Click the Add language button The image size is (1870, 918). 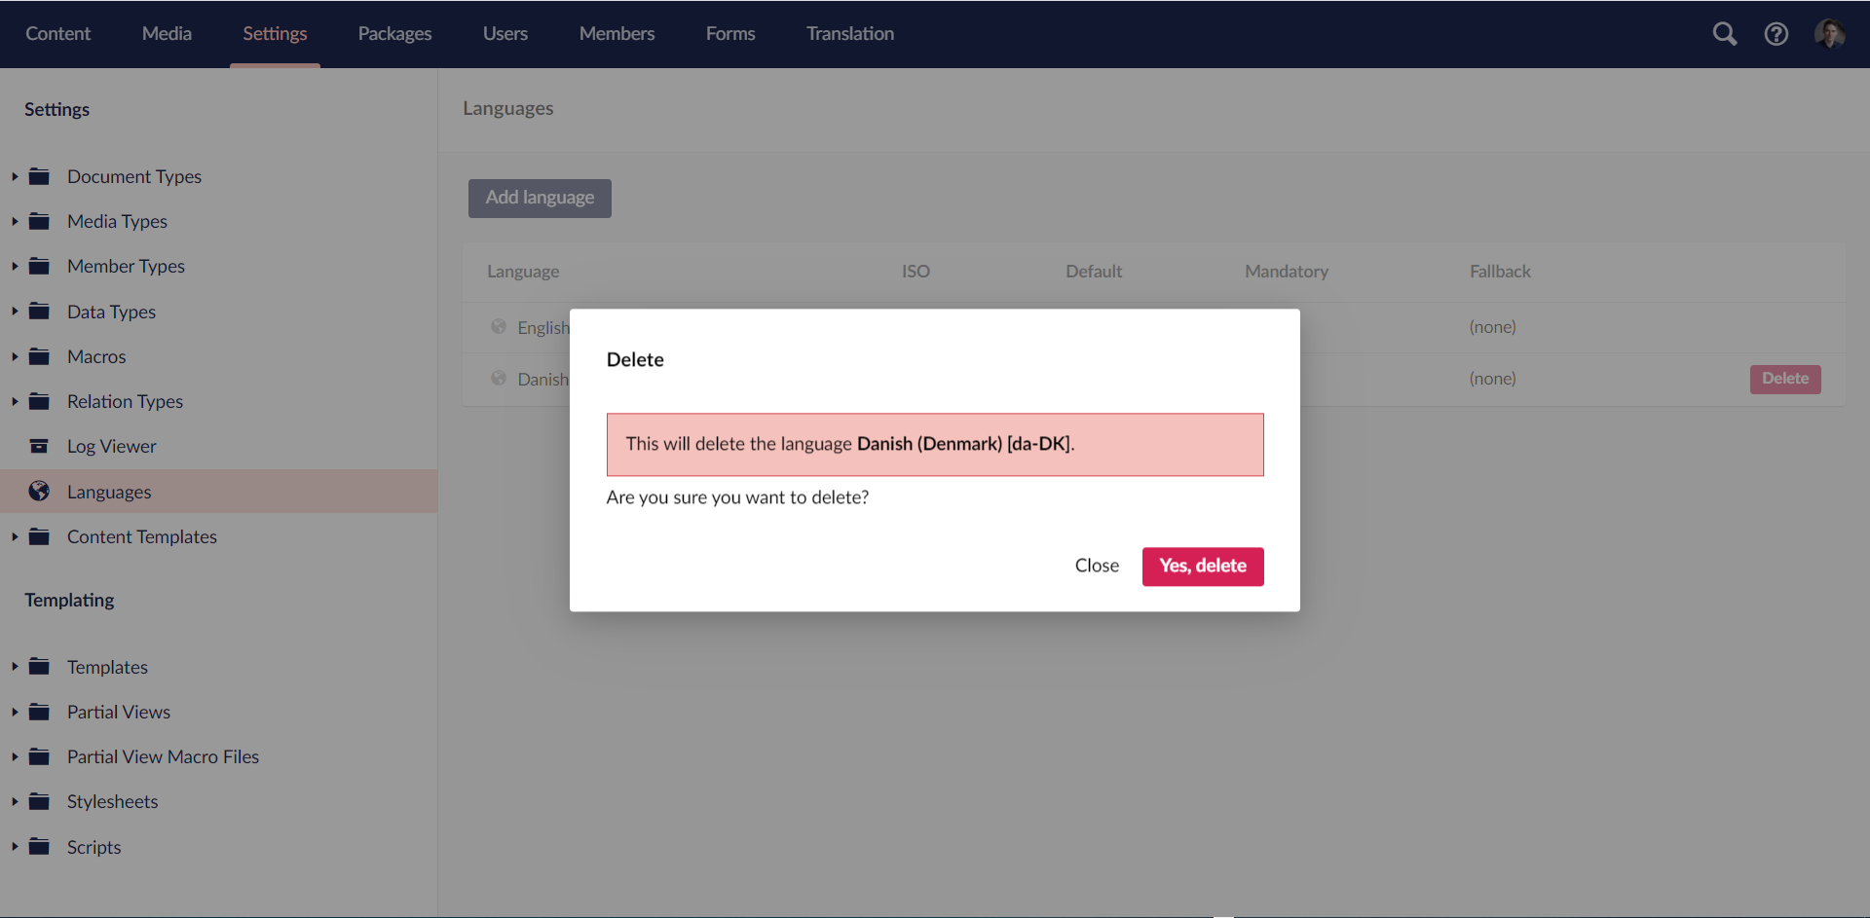539,198
